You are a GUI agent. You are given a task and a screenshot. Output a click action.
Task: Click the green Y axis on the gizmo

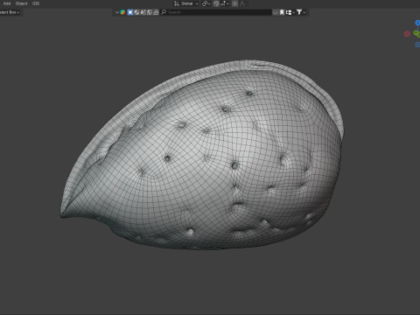[x=416, y=33]
